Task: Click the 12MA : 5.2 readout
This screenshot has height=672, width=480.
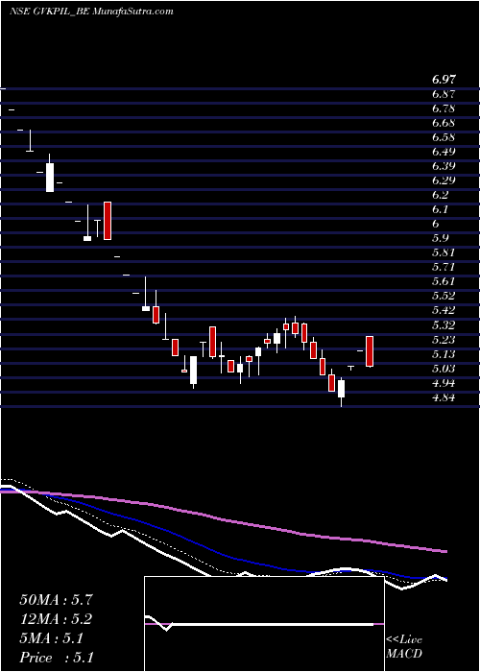Action: (56, 619)
